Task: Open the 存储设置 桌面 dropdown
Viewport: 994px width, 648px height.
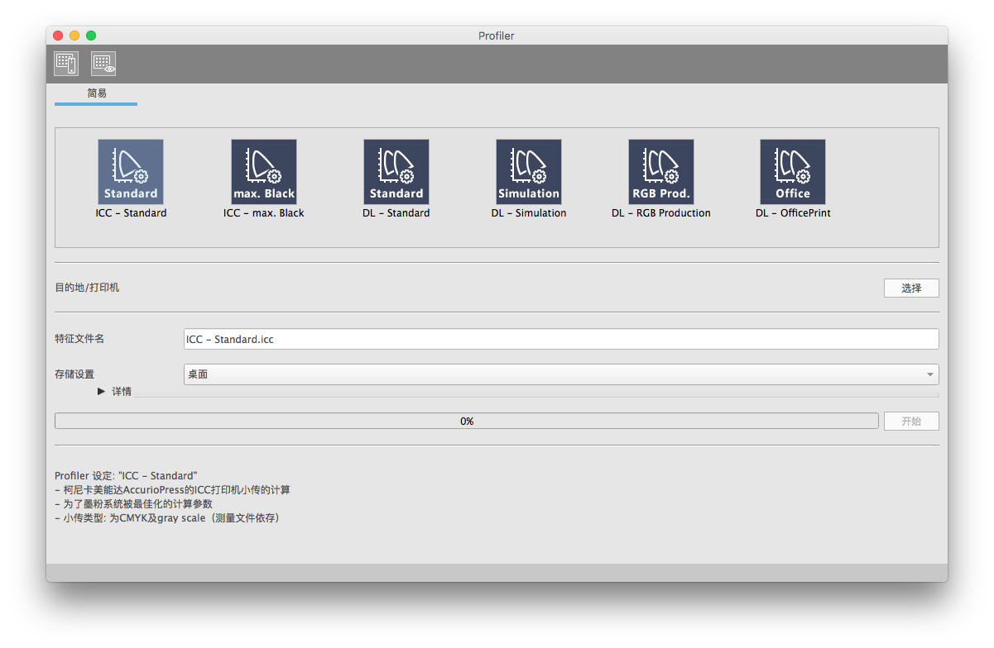Action: [561, 374]
